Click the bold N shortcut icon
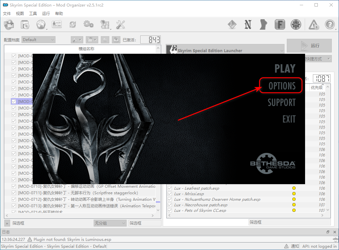The width and height of the screenshot is (339, 250). coord(248,24)
